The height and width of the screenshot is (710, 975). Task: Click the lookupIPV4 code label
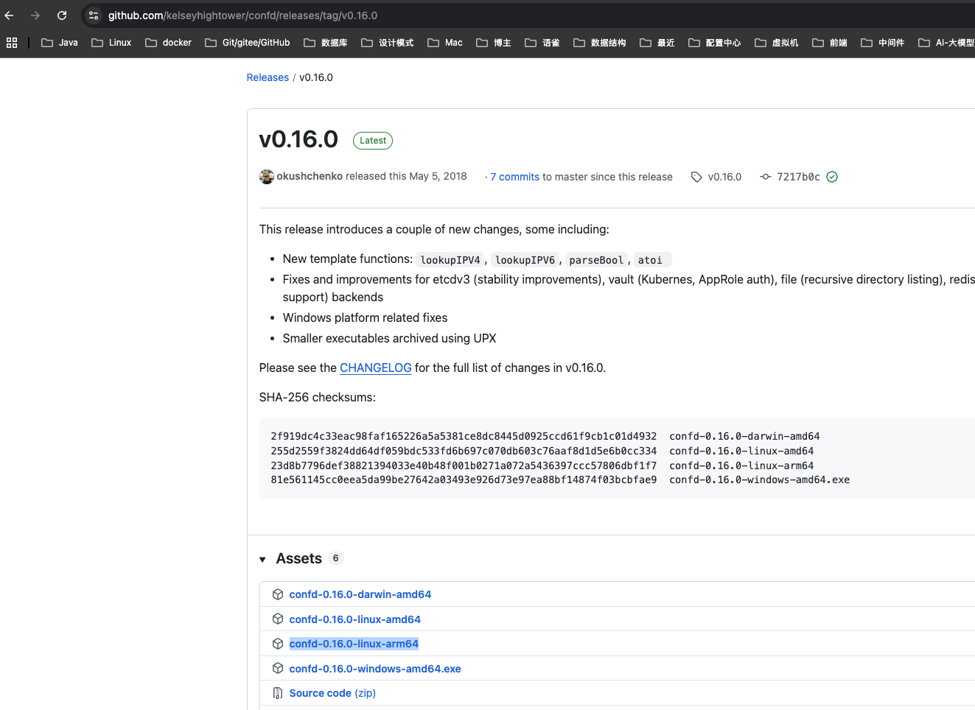(450, 260)
